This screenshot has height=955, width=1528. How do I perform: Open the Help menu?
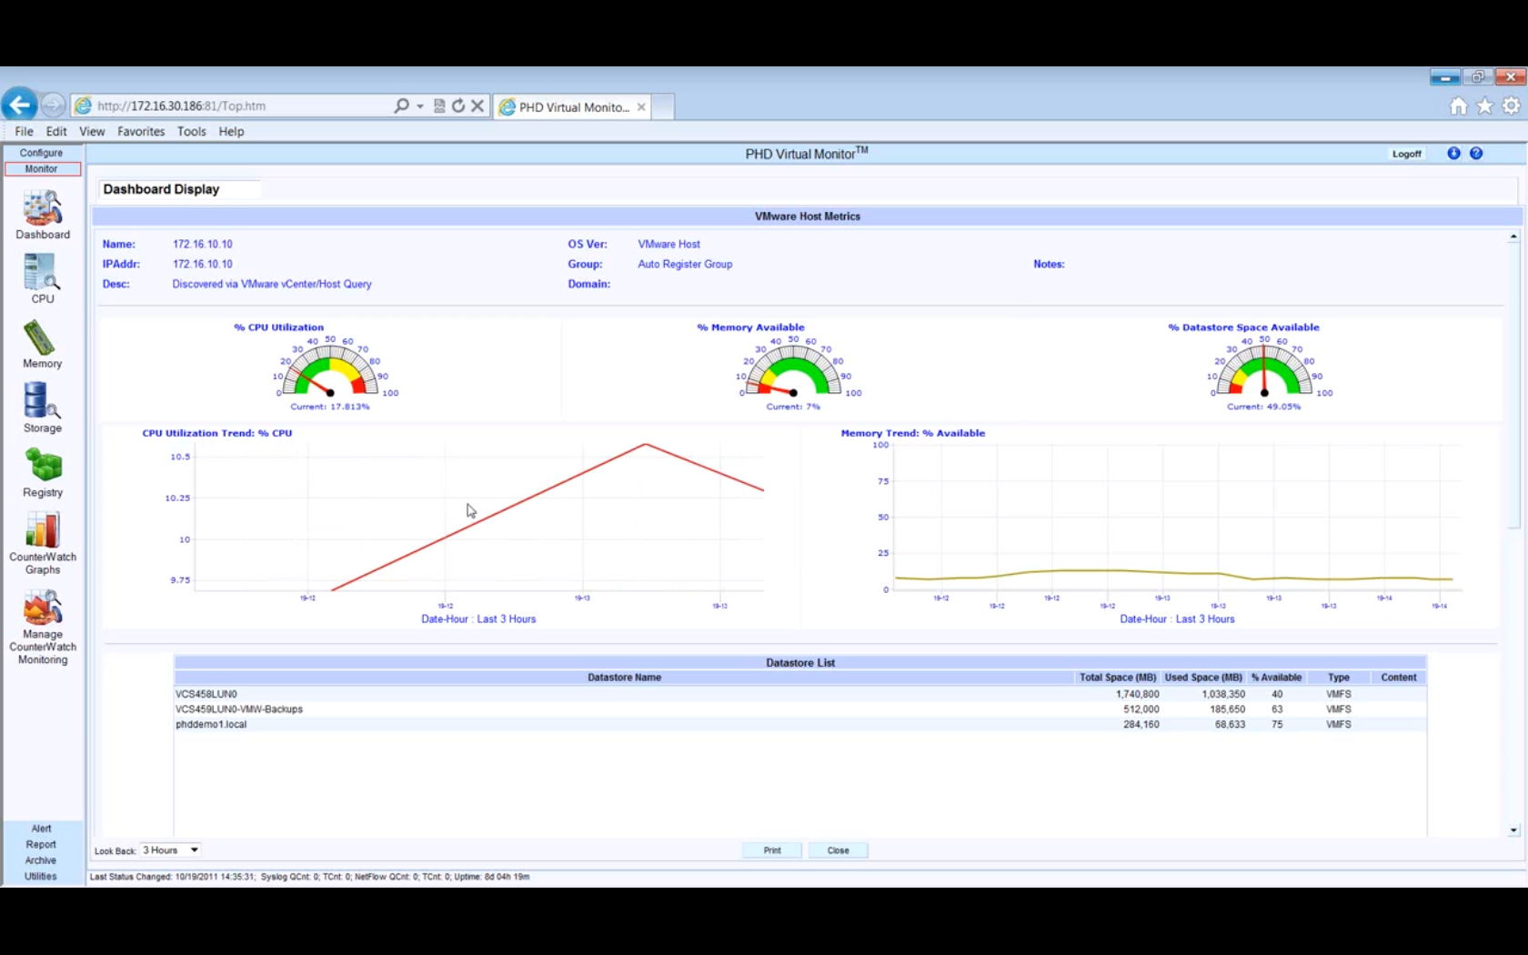231,131
